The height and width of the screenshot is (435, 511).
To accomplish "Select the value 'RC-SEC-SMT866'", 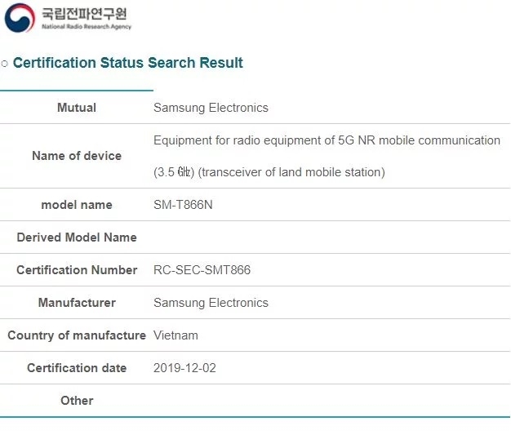I will [x=202, y=270].
